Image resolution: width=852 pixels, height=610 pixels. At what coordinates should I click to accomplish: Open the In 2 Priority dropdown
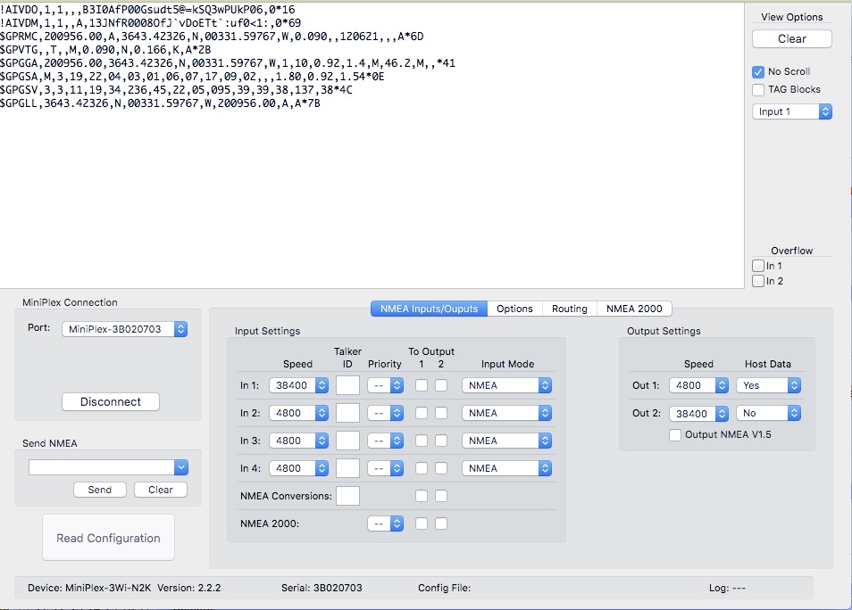385,413
